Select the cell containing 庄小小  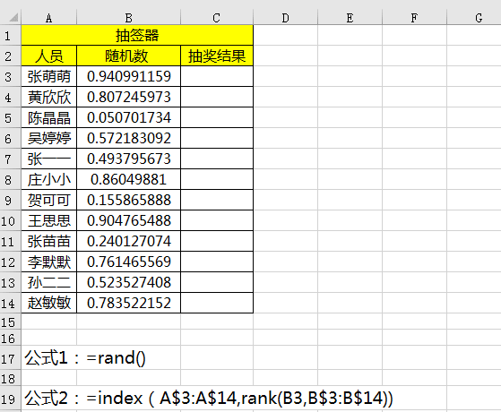pos(49,179)
